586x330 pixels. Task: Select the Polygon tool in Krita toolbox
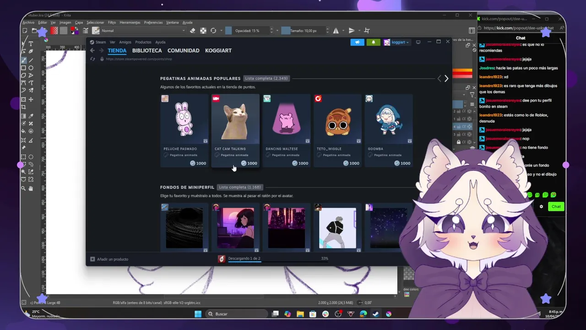(x=23, y=75)
